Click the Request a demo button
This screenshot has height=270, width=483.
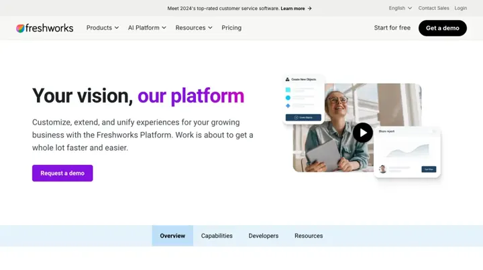click(x=62, y=173)
